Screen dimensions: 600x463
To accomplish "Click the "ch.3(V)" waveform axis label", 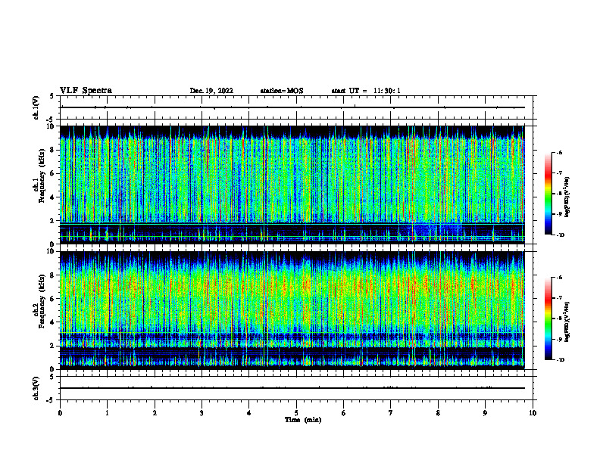I will 36,388.
